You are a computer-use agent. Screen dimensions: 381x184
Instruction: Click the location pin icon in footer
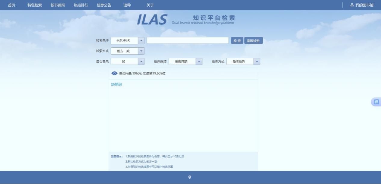190,177
